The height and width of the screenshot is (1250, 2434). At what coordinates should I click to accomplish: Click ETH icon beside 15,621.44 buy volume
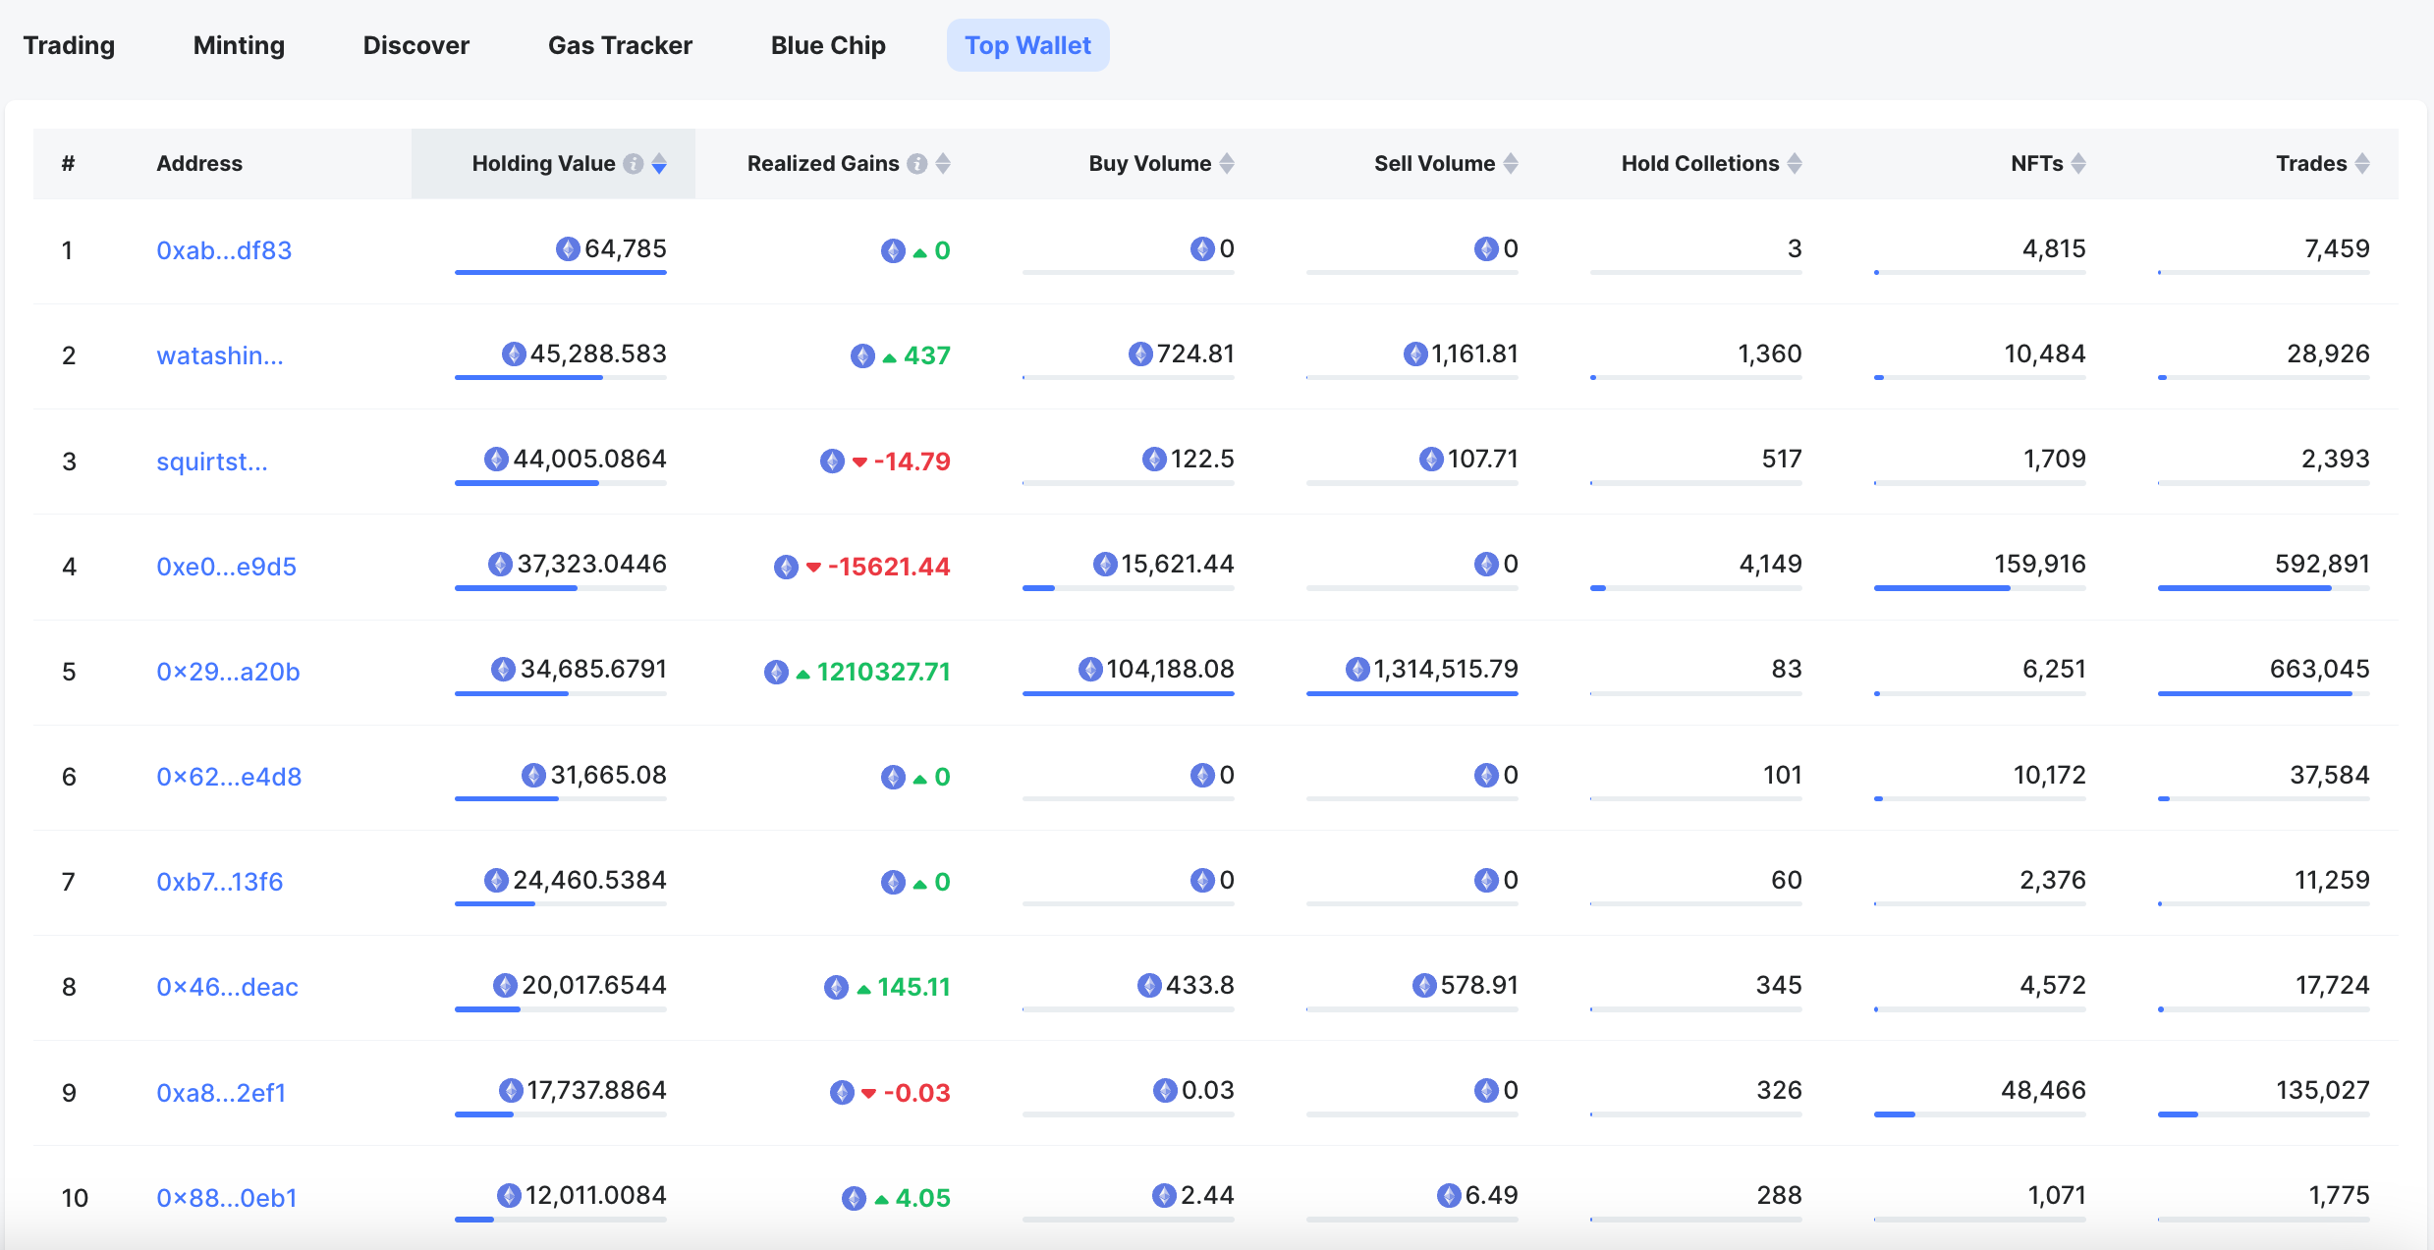pos(1105,565)
